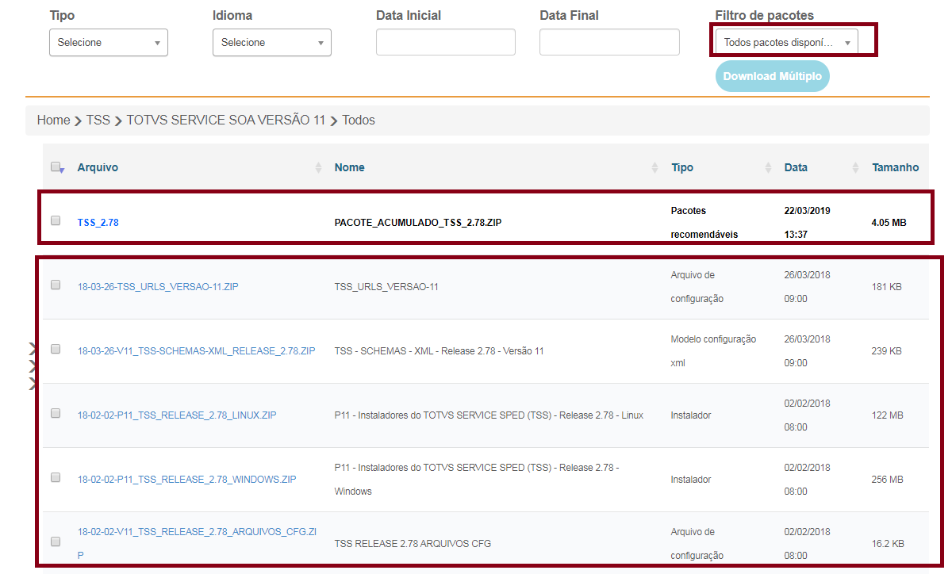Image resolution: width=952 pixels, height=574 pixels.
Task: Check the TSS-SCHEMAS-XML_RELEASE_2.78 row checkbox
Action: pyautogui.click(x=56, y=349)
